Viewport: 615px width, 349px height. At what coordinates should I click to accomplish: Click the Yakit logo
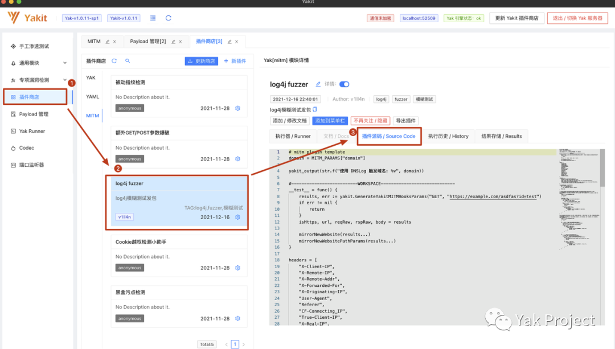[x=27, y=18]
